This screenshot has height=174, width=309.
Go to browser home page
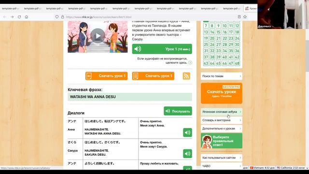[x=27, y=17]
